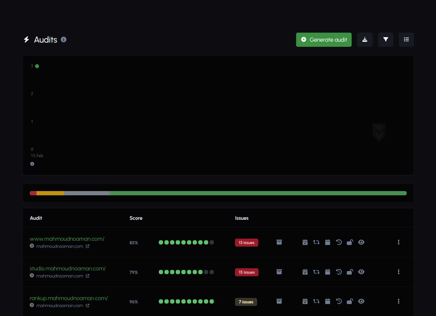Click the 7 issues badge

pos(246,302)
